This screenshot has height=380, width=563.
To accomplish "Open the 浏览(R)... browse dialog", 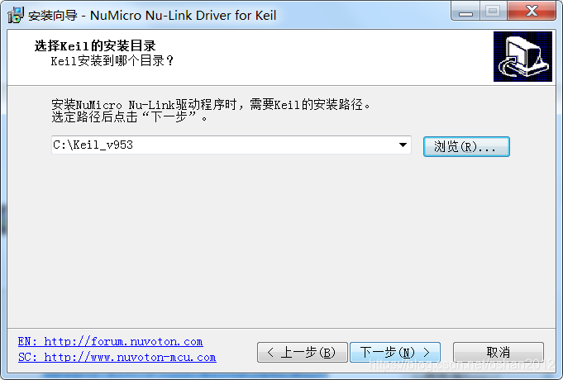I will (466, 146).
